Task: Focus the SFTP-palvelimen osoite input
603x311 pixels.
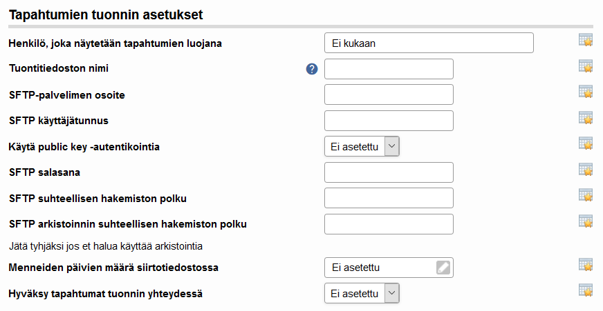Action: point(389,94)
